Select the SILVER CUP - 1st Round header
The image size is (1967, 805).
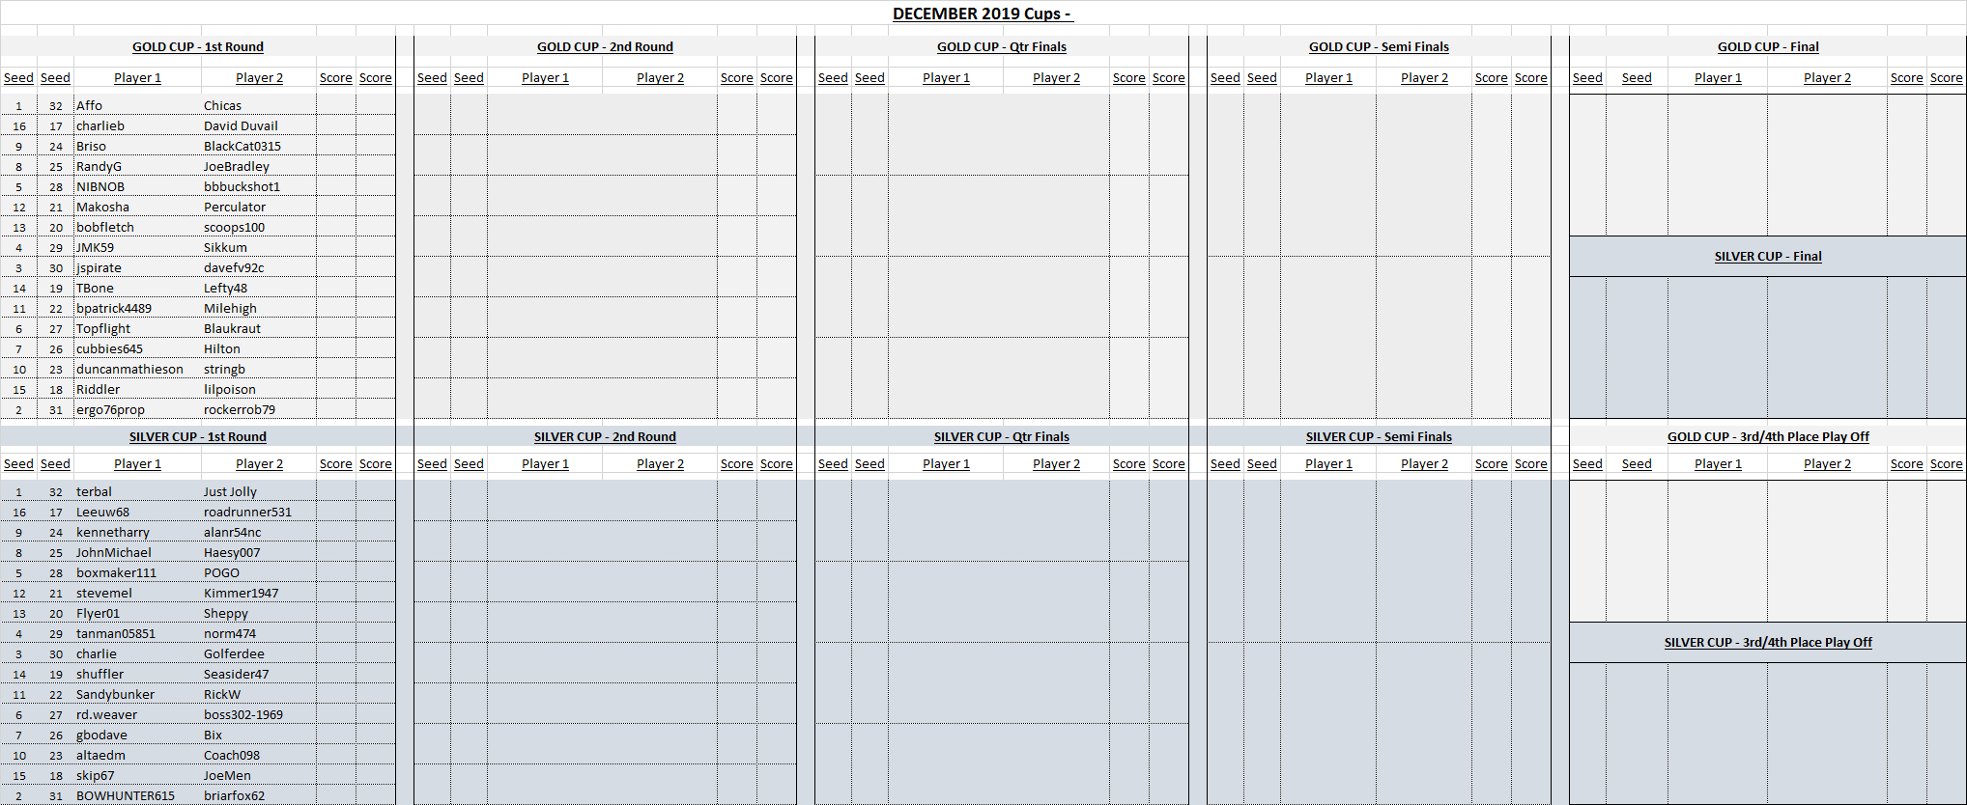click(197, 437)
